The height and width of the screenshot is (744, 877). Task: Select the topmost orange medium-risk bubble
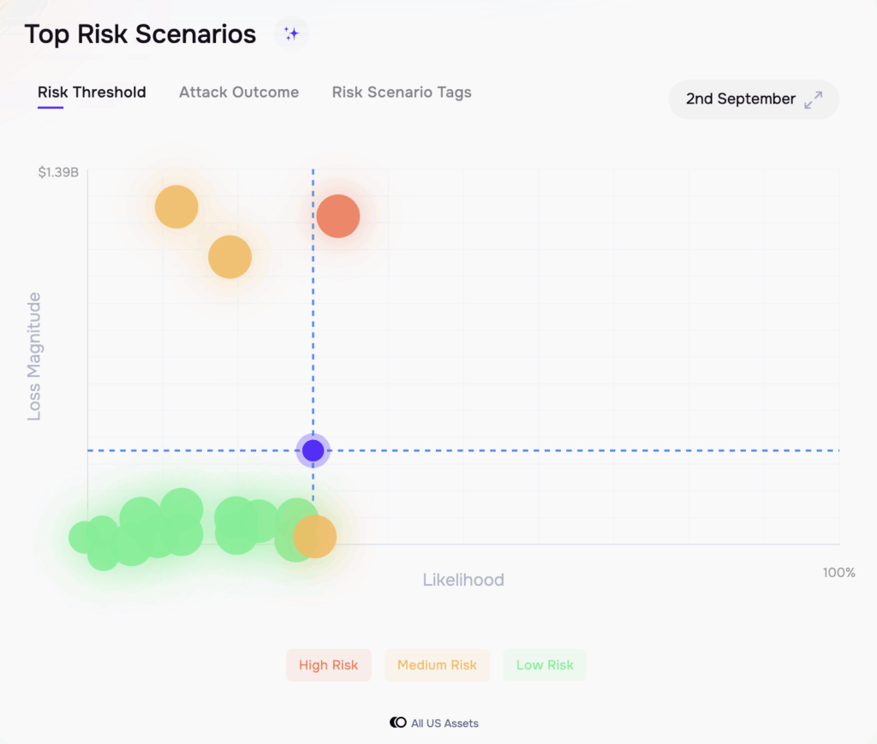tap(176, 207)
